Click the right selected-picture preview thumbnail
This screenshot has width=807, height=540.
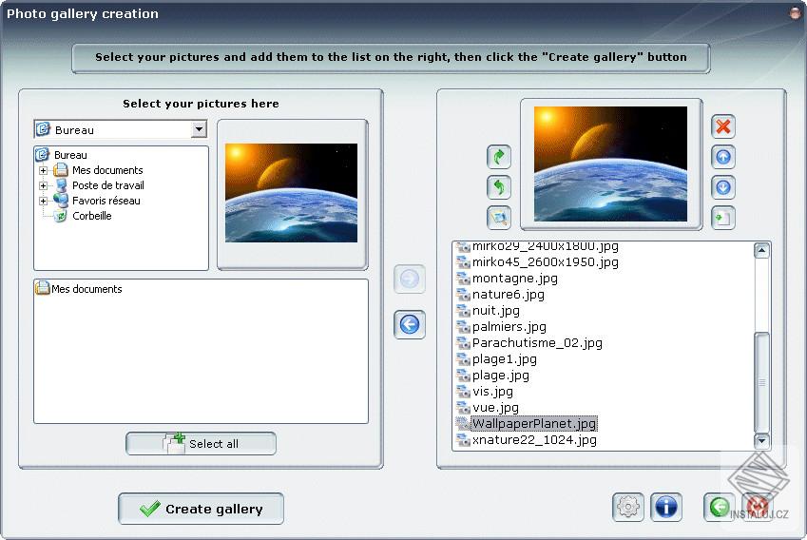610,164
